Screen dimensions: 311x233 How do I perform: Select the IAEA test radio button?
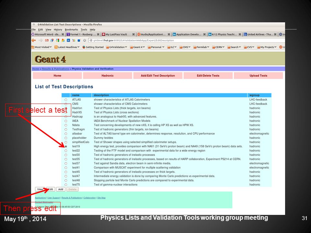pos(66,121)
